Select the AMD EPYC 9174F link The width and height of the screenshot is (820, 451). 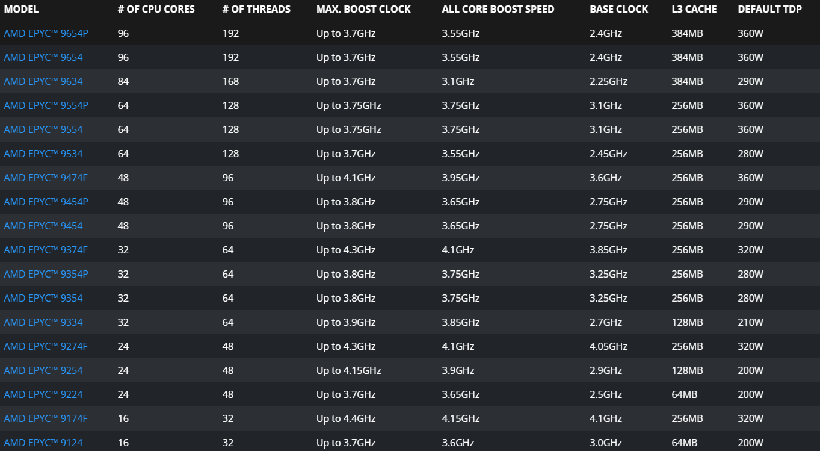tap(46, 418)
